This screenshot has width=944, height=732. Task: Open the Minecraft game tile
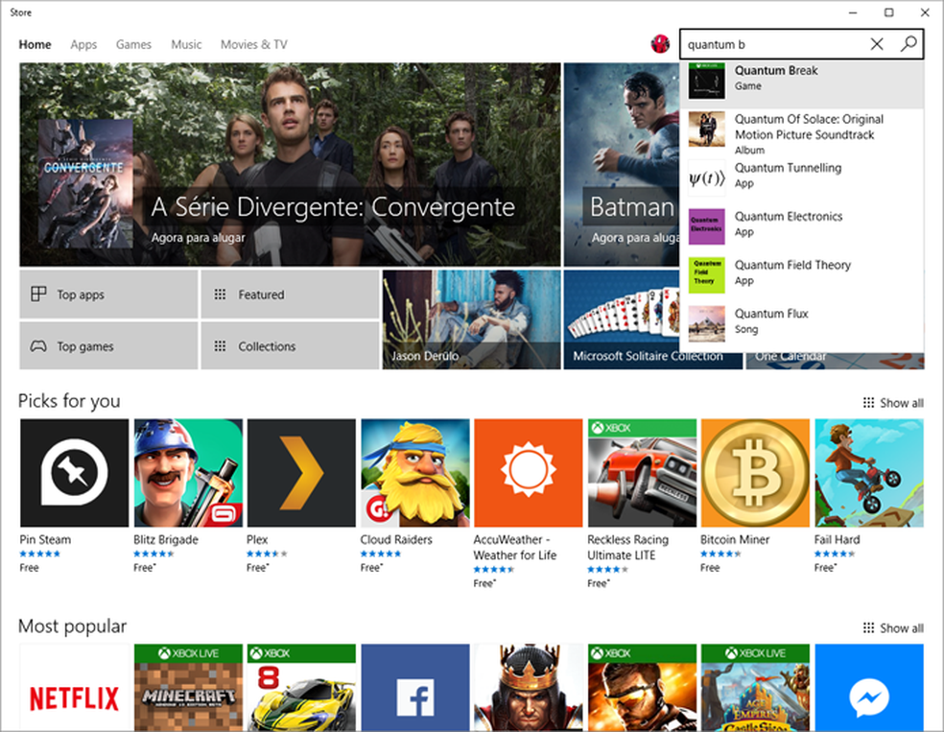click(188, 688)
